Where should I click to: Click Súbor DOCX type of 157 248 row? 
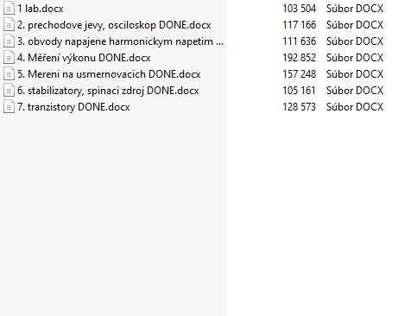tap(355, 74)
